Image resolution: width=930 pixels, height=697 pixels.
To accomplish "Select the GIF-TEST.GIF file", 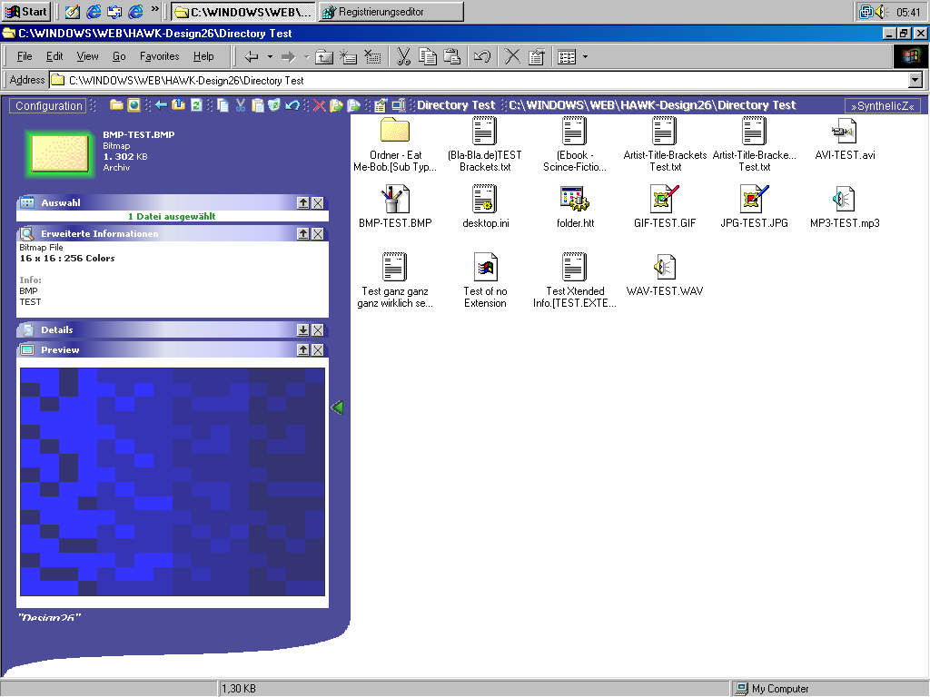I will (x=665, y=208).
